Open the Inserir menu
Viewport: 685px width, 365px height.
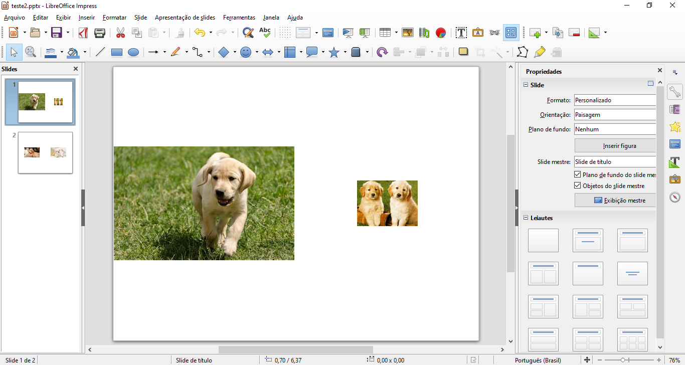coord(86,18)
